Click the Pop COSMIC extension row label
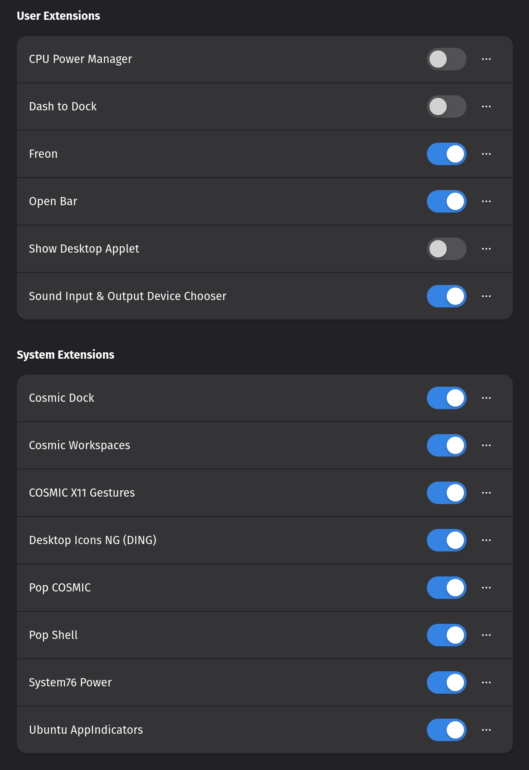The width and height of the screenshot is (529, 770). 60,588
